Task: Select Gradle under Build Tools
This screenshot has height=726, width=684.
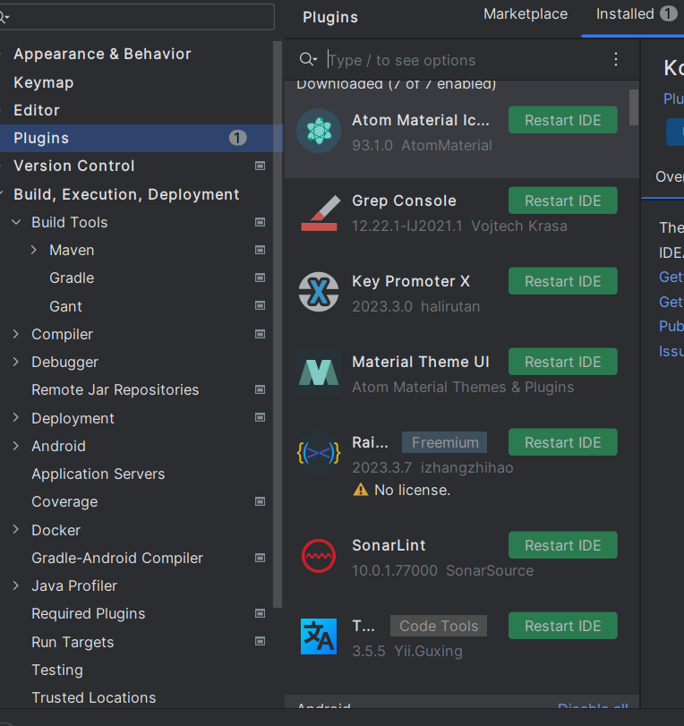Action: point(72,278)
